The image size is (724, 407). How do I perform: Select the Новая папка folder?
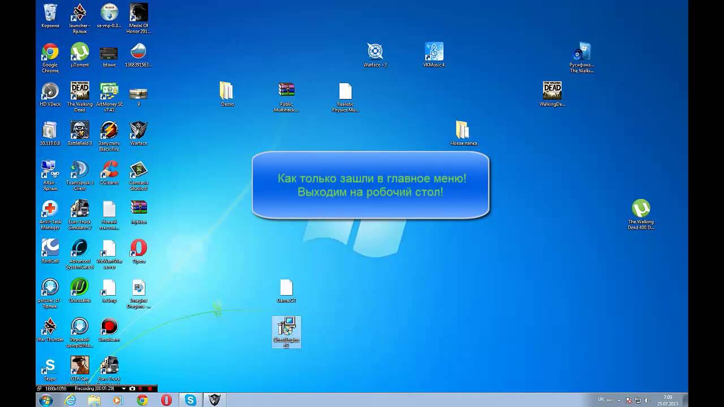(x=463, y=133)
